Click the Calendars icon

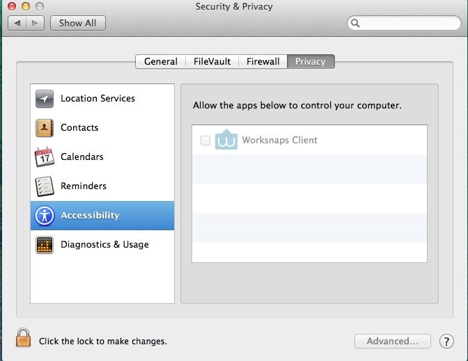pos(45,157)
